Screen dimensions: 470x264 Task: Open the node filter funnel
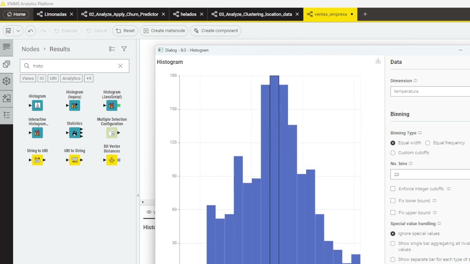coord(124,49)
